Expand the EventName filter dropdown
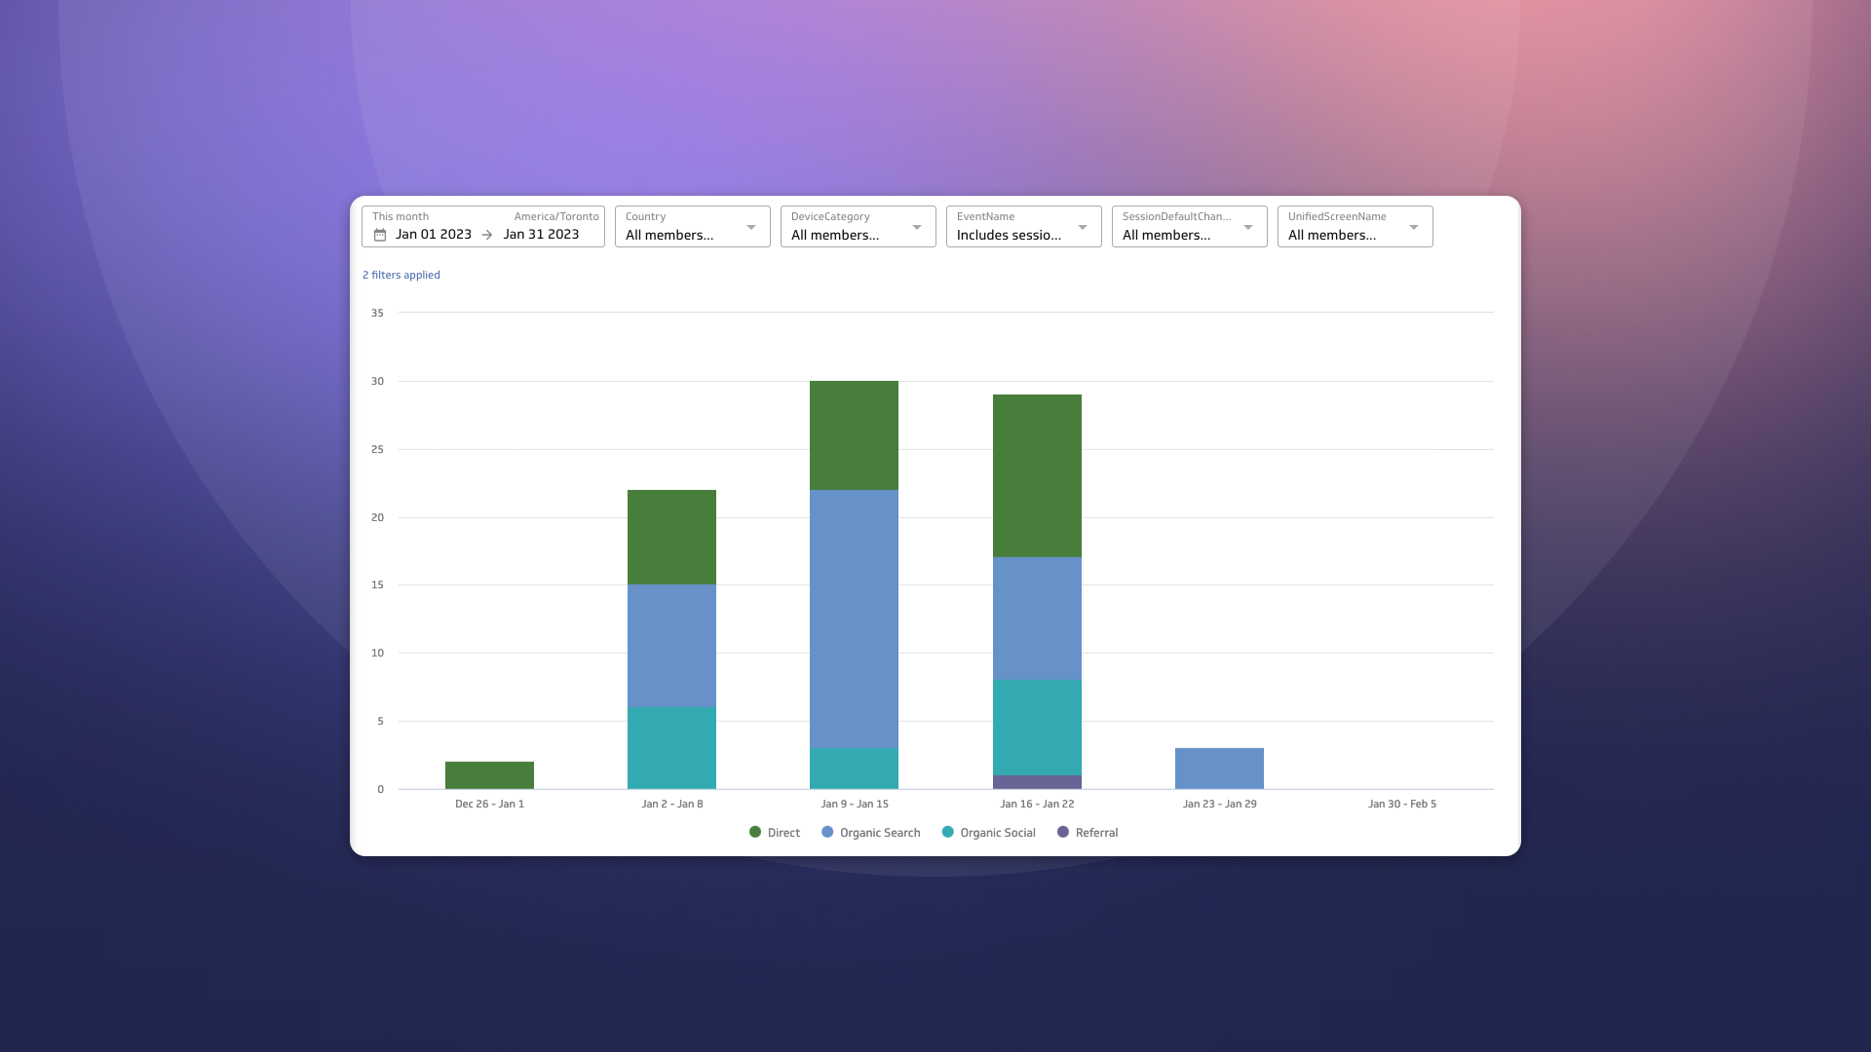The width and height of the screenshot is (1871, 1052). tap(1082, 226)
